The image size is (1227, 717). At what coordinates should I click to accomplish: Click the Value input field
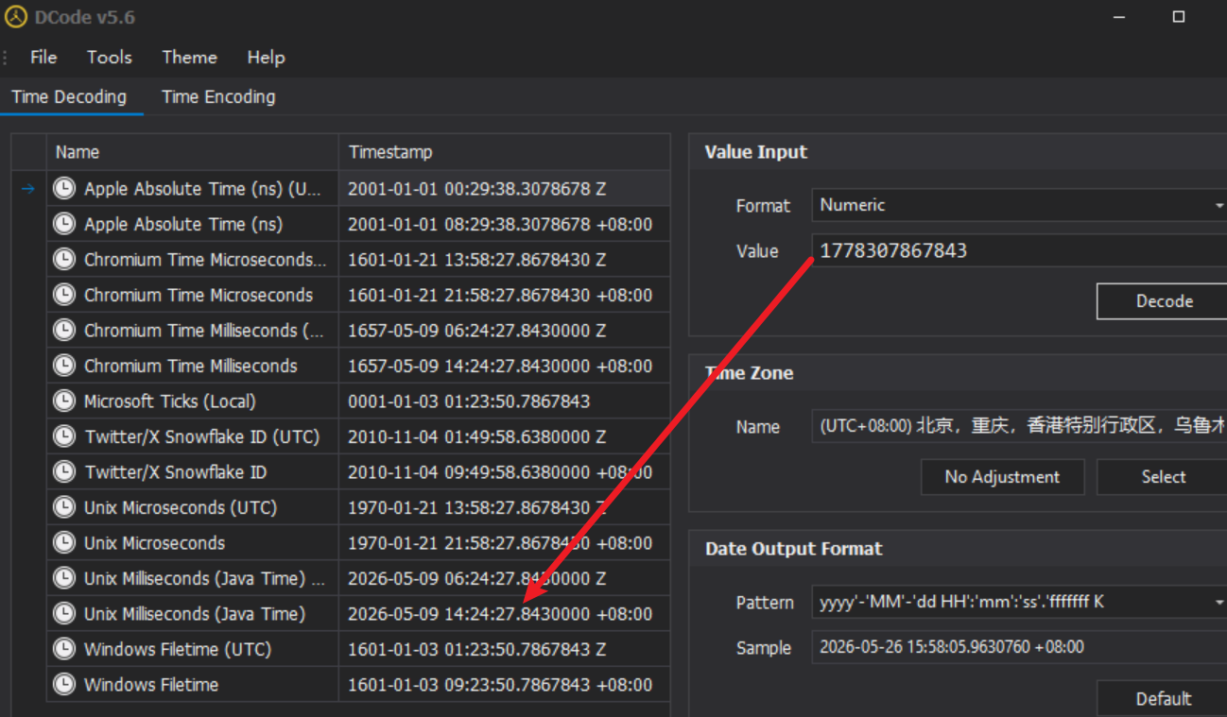[x=1019, y=250]
